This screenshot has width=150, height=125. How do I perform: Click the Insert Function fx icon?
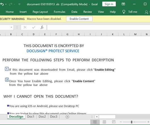tap(42, 27)
